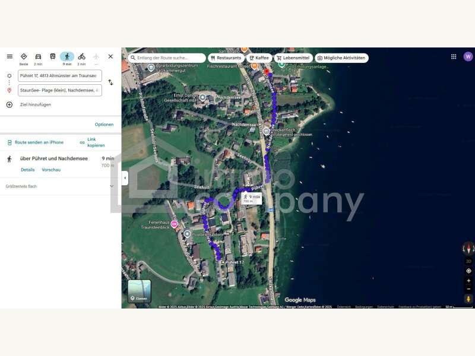Click the compass to reset north
475x356 pixels.
468,249
